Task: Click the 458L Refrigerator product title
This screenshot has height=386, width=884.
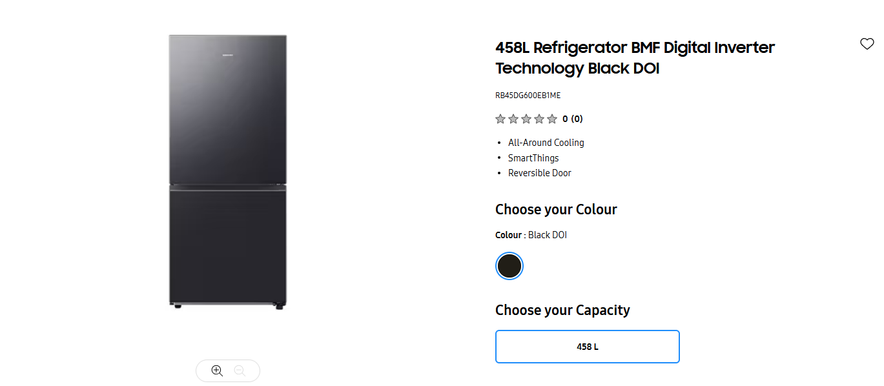Action: click(635, 57)
